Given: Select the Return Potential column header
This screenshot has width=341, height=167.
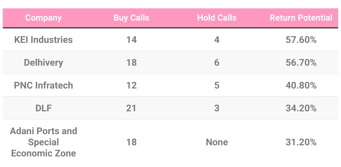Looking at the screenshot, I should point(301,18).
